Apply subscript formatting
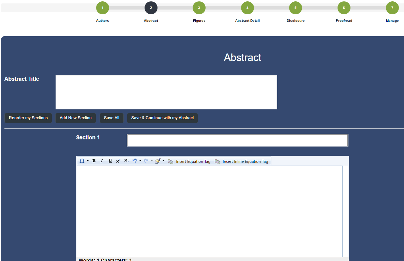 (x=126, y=161)
